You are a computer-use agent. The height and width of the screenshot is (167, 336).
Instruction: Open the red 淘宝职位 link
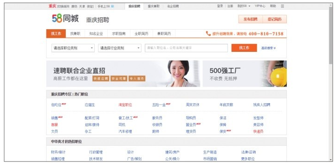[x=125, y=105]
